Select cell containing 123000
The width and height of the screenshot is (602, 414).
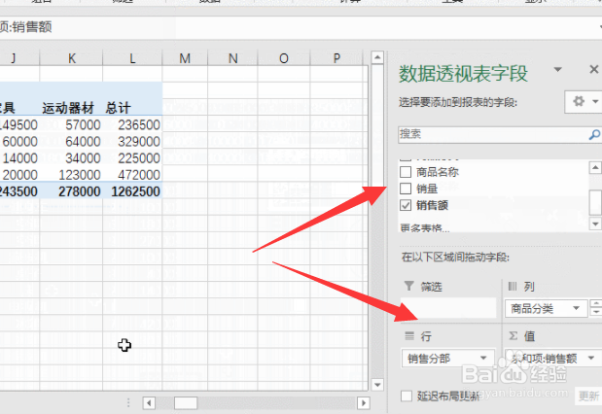point(71,175)
